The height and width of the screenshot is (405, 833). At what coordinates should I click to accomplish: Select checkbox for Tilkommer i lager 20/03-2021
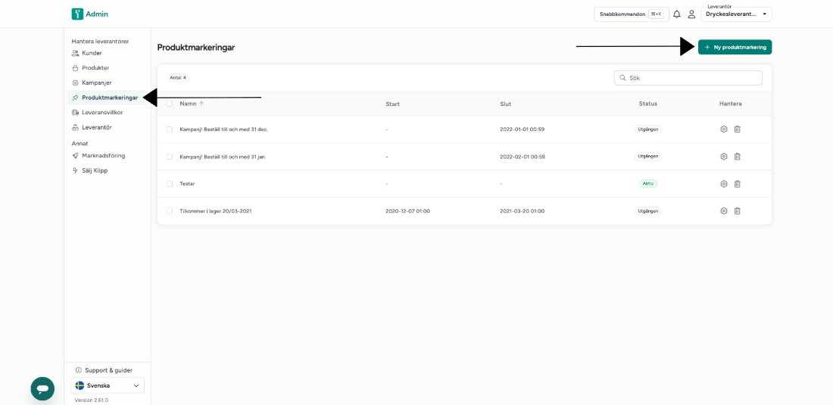pyautogui.click(x=170, y=210)
